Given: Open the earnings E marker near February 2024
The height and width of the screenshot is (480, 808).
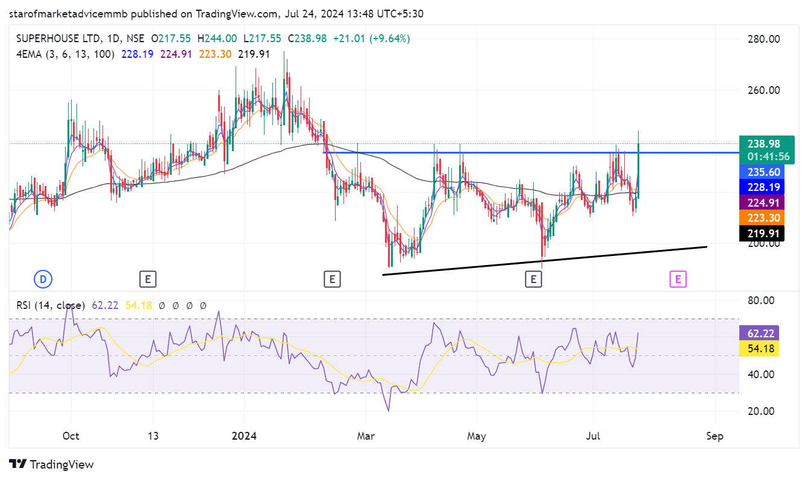Looking at the screenshot, I should pos(331,279).
